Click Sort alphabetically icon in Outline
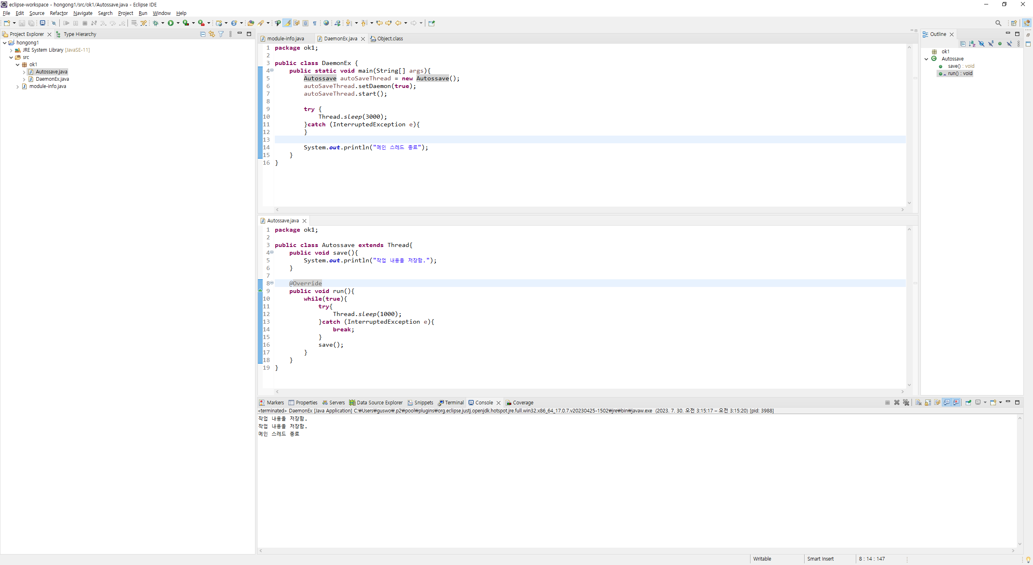Screen dimensions: 1033x565 pos(972,44)
